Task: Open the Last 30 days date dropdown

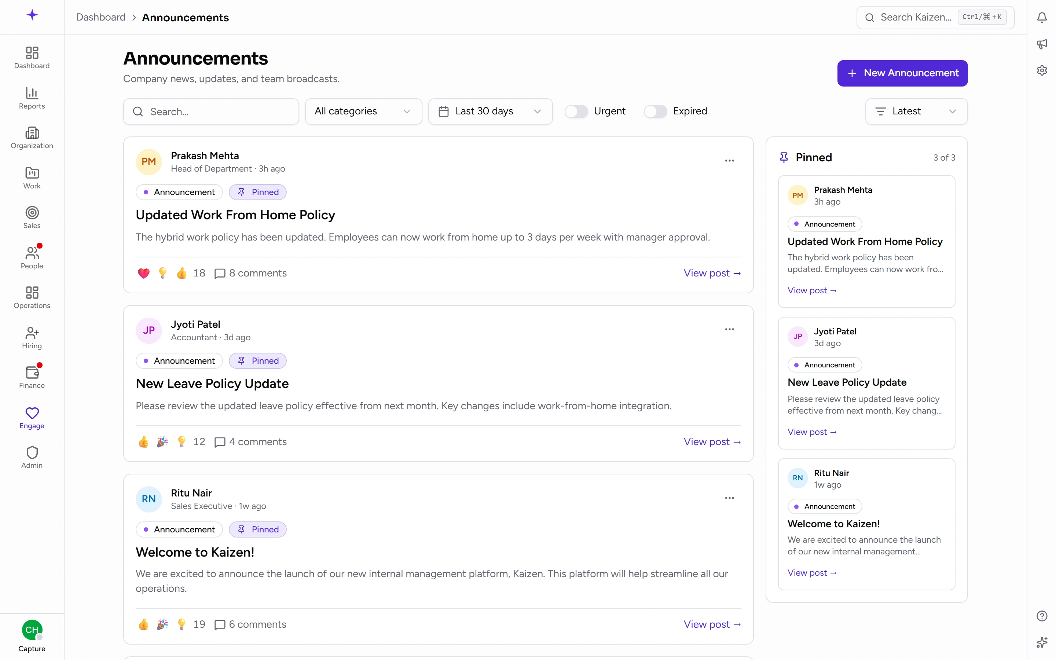Action: [490, 111]
